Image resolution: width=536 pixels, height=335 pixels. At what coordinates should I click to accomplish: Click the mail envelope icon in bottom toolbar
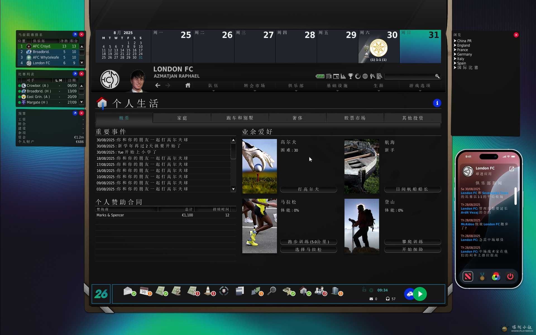click(x=128, y=291)
